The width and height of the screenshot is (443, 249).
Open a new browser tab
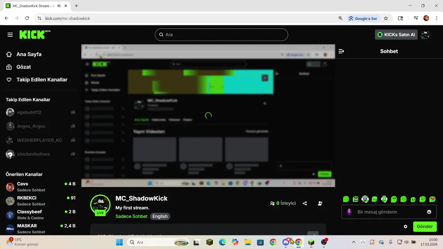pyautogui.click(x=76, y=6)
